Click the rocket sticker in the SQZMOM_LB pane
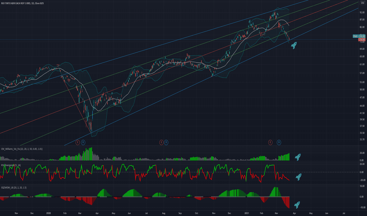The height and width of the screenshot is (216, 367). point(297,205)
